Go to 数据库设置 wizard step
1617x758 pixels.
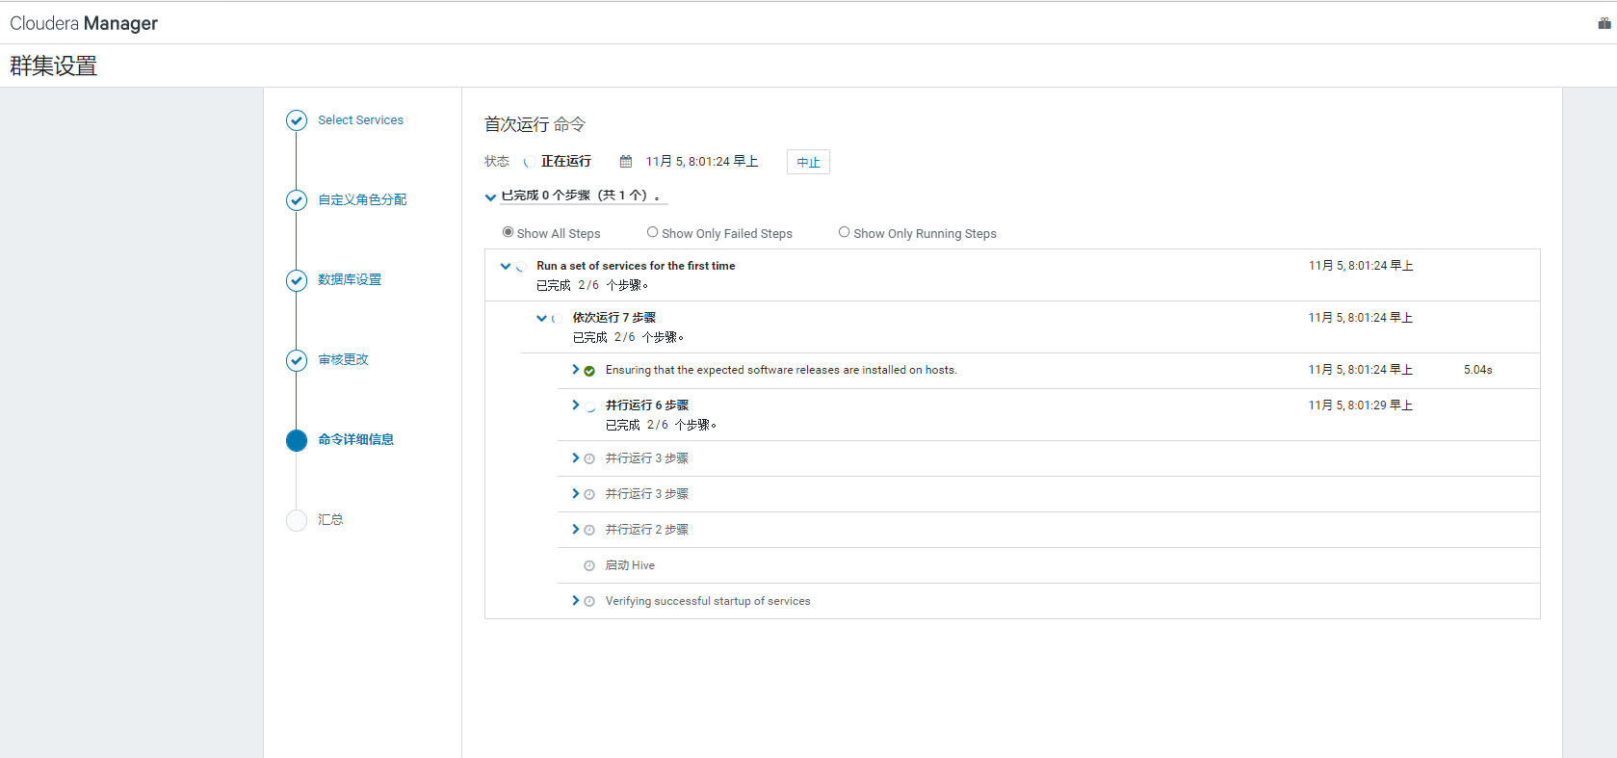point(350,280)
